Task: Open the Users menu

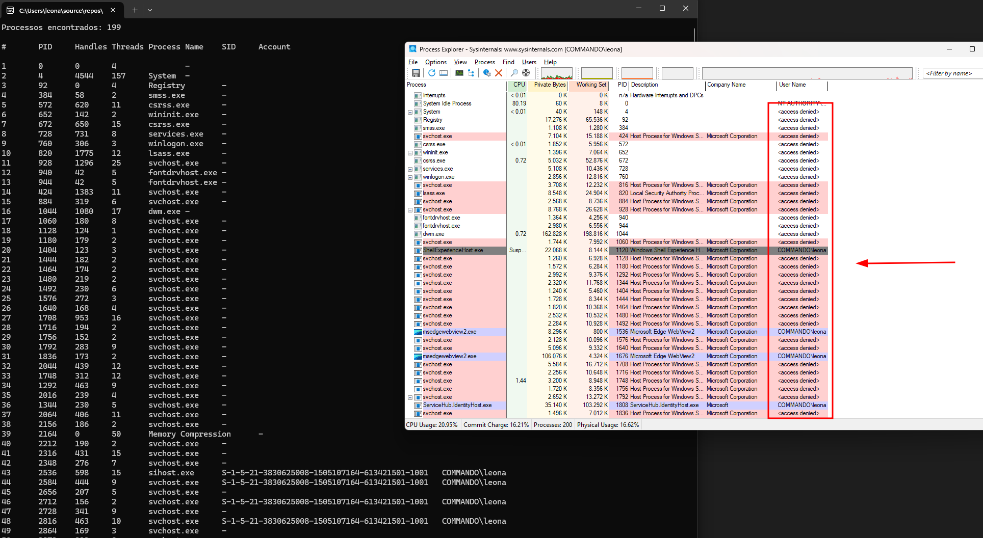Action: (x=529, y=62)
